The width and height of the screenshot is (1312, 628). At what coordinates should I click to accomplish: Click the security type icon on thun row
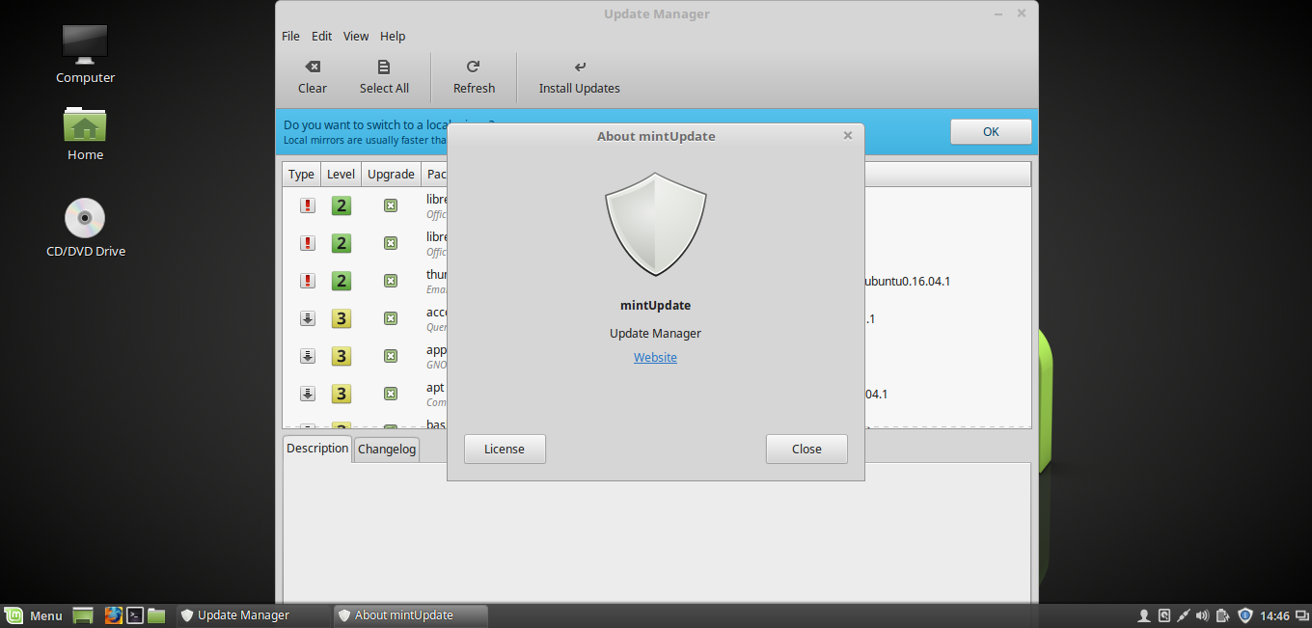[x=308, y=281]
